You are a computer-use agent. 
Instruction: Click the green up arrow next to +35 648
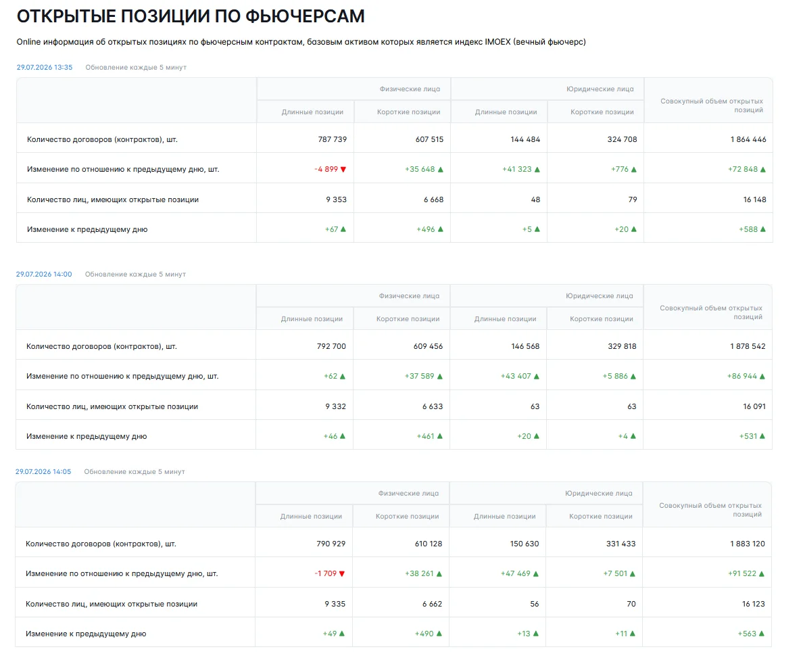[441, 170]
